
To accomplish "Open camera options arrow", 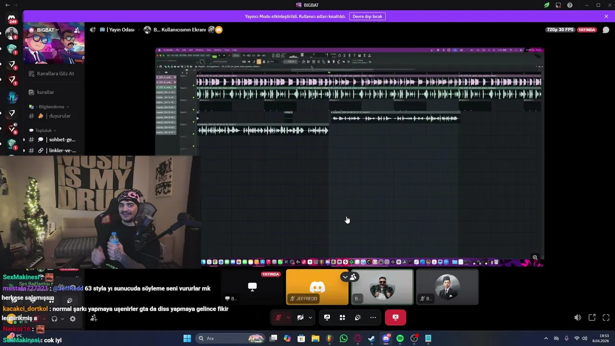I will tap(310, 318).
